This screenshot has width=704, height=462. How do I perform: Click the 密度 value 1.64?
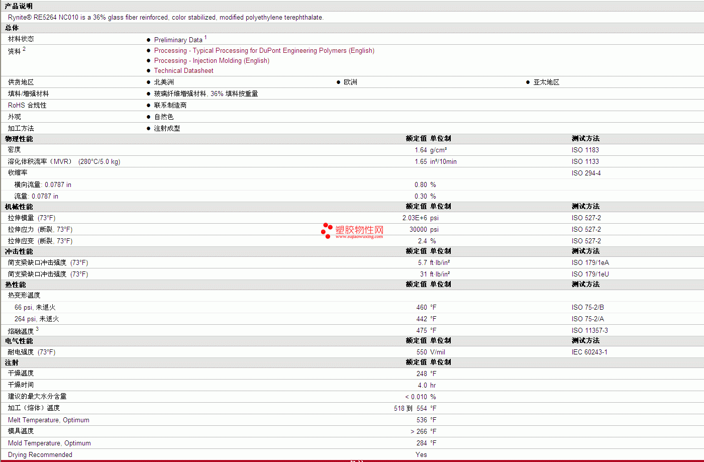[x=421, y=150]
